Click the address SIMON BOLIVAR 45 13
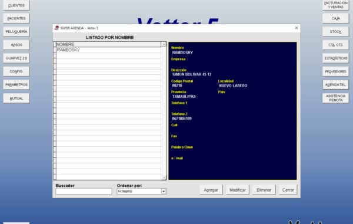The image size is (353, 224). [192, 74]
